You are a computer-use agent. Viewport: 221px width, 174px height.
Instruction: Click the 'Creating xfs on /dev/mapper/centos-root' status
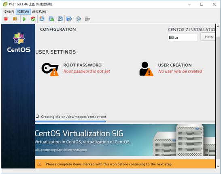pos(74,117)
